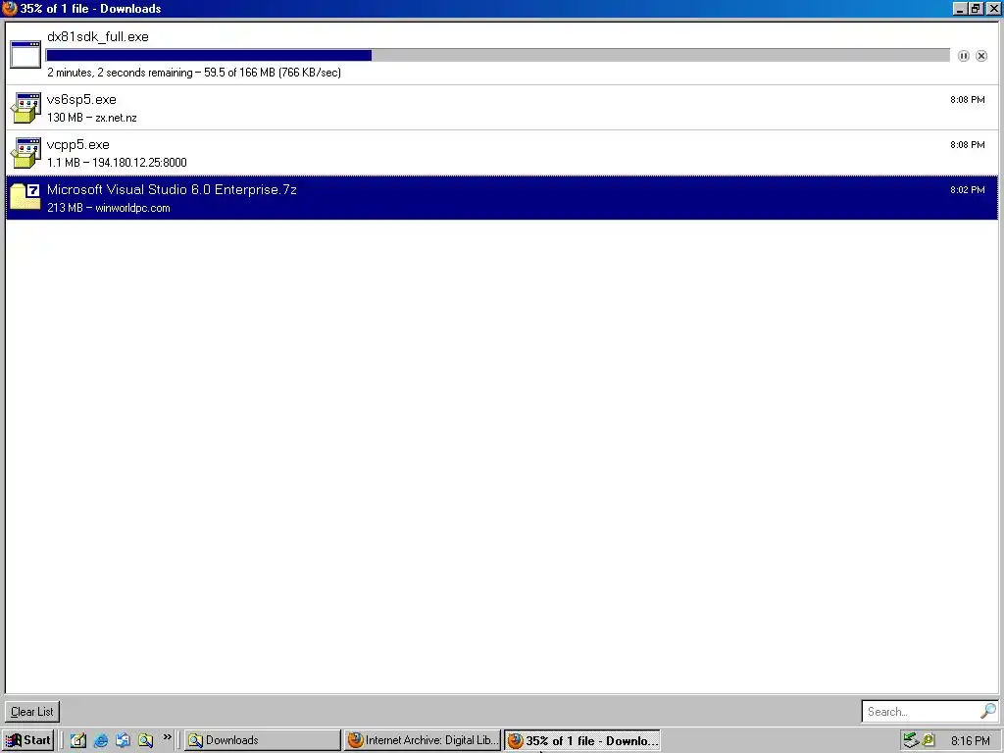1004x753 pixels.
Task: Pause the dx81sdk_full.exe download
Action: [x=963, y=56]
